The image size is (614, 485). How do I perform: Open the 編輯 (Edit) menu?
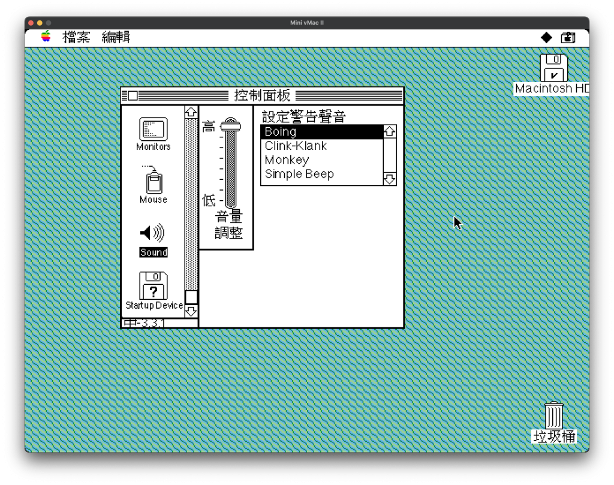click(x=116, y=38)
